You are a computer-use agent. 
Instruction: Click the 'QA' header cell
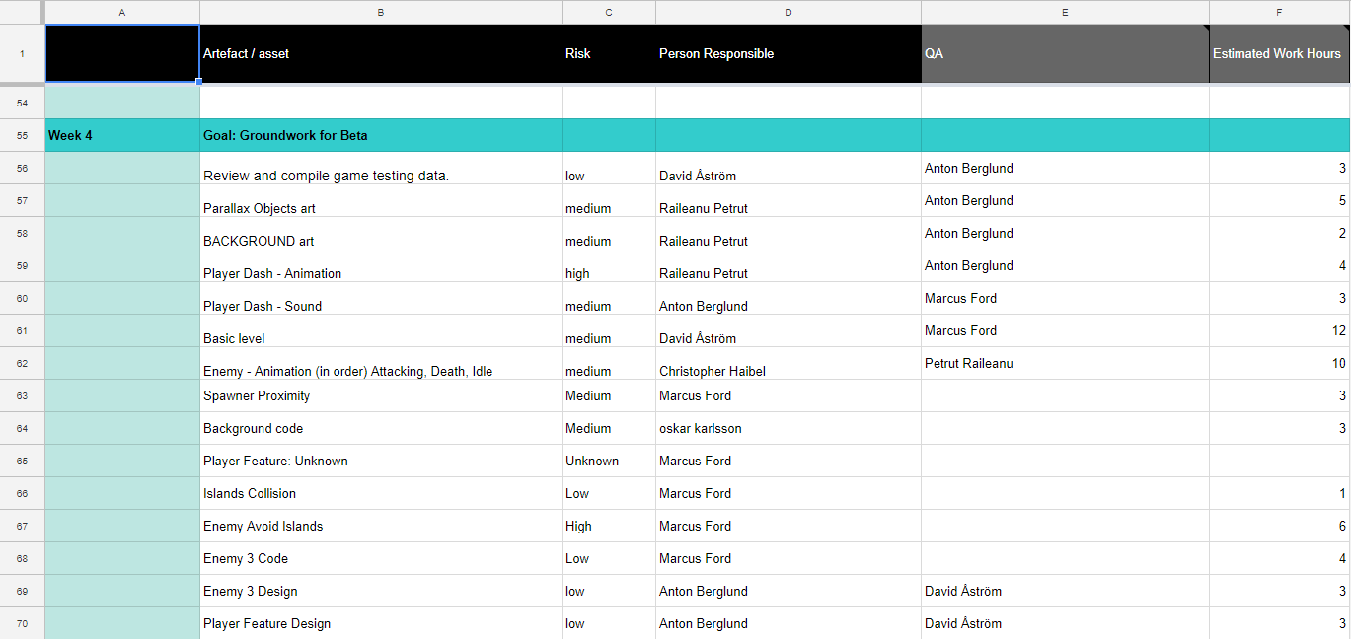tap(1064, 54)
